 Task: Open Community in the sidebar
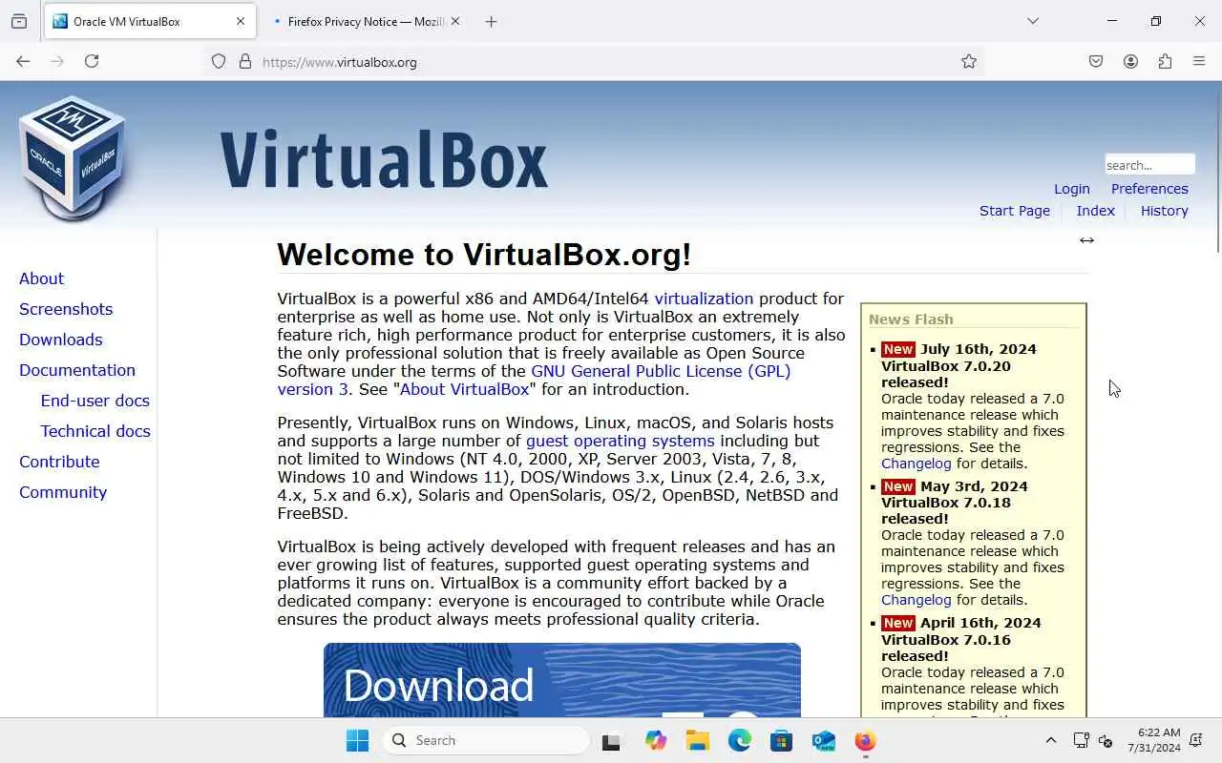[63, 492]
